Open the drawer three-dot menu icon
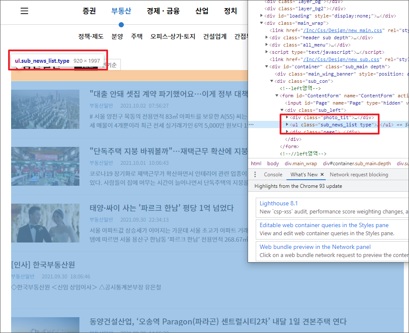Screen dimensions: 409x333 point(255,175)
